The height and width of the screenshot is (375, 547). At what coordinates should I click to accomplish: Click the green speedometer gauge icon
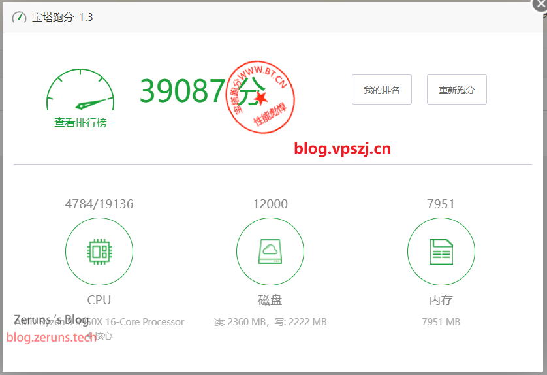[80, 91]
